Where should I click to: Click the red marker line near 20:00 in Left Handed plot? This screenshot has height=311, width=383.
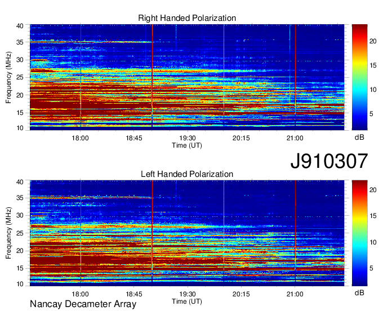click(x=224, y=232)
